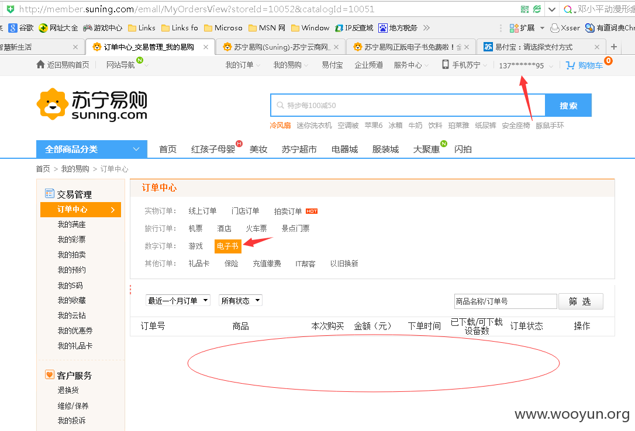
Task: Click the 冷风扇 hot search keyword
Action: tap(280, 126)
